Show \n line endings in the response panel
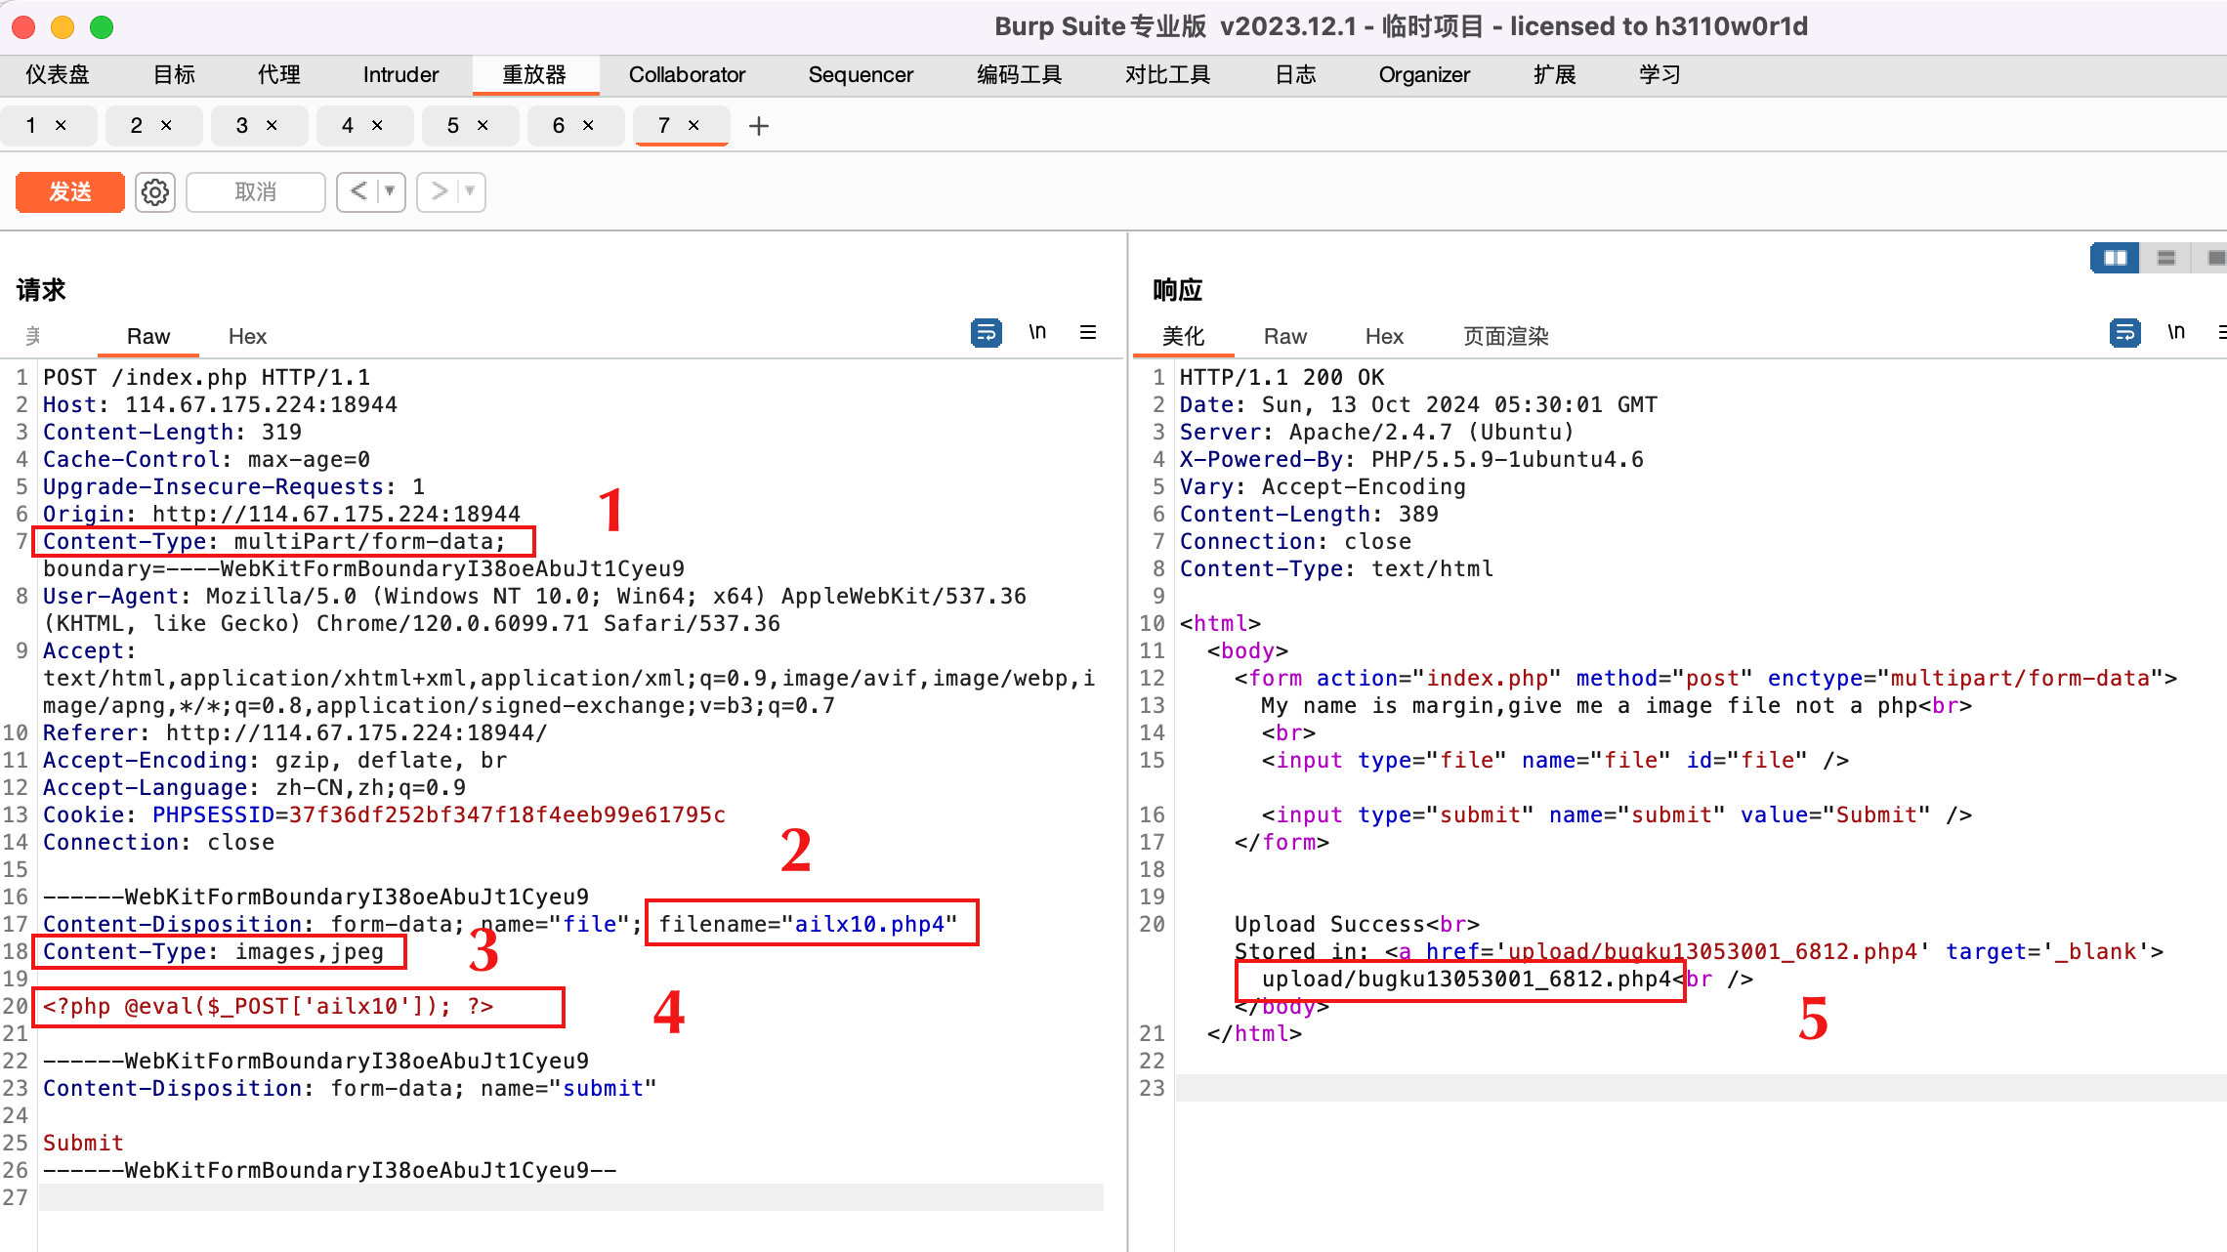The image size is (2227, 1252). [2176, 332]
